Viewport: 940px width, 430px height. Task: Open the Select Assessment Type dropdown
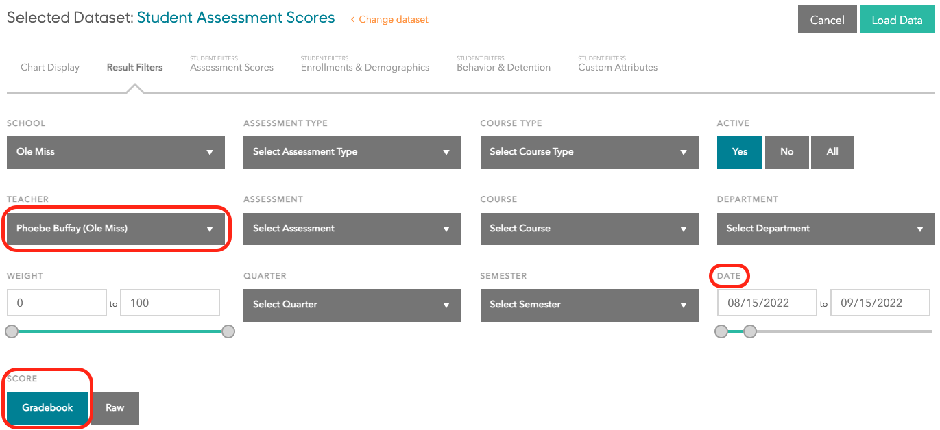tap(352, 152)
